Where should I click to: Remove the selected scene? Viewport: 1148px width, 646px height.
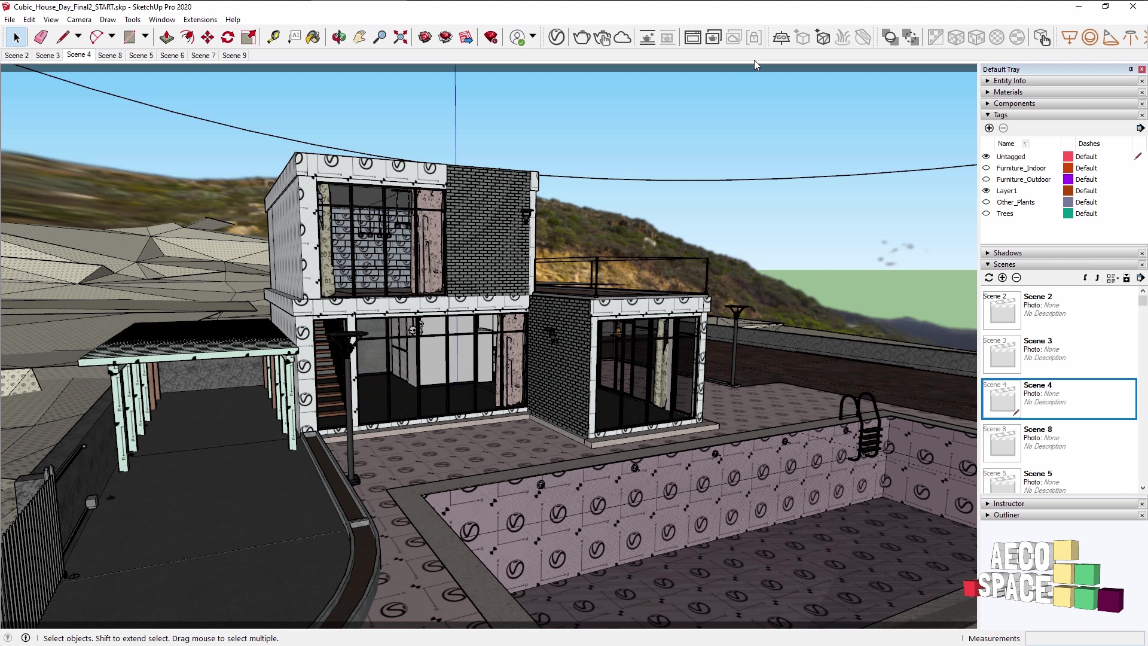coord(1016,278)
